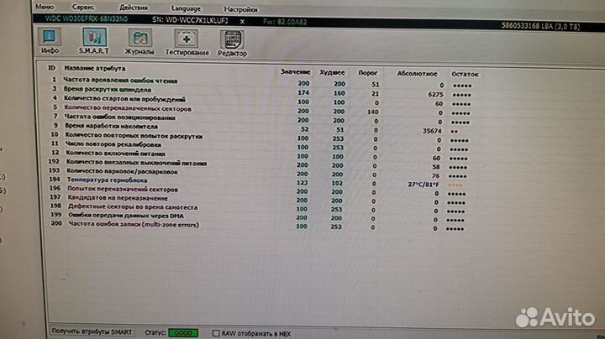Select row Количество переназначенных секторов
Screen dimensions: 605x339
click(261, 110)
